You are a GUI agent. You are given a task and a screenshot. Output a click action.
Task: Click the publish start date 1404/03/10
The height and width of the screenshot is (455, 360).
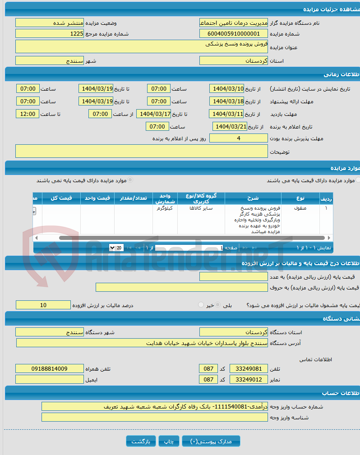(x=227, y=88)
